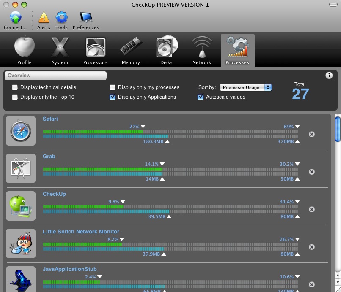Switch to the Memory tab

(x=131, y=50)
